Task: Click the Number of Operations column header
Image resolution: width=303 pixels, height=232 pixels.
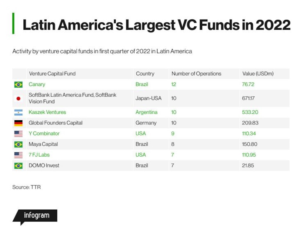Action: pyautogui.click(x=196, y=74)
